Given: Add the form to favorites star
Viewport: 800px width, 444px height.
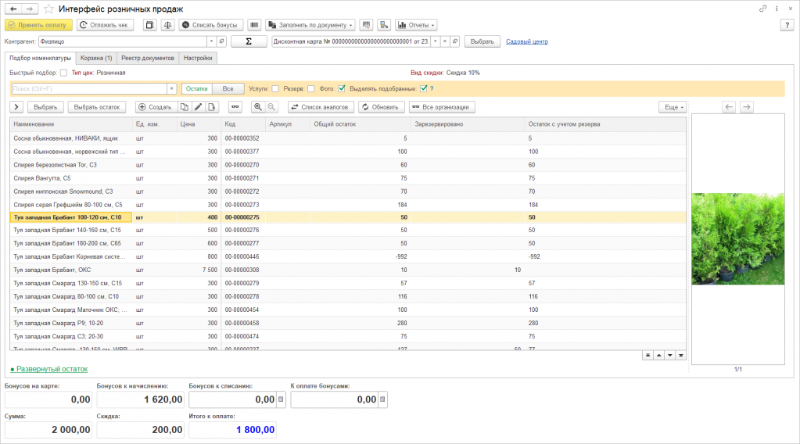Looking at the screenshot, I should [48, 9].
